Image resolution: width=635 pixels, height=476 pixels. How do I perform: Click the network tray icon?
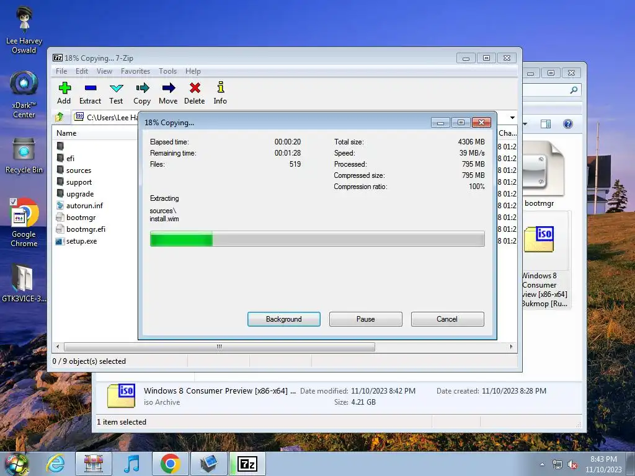(557, 464)
